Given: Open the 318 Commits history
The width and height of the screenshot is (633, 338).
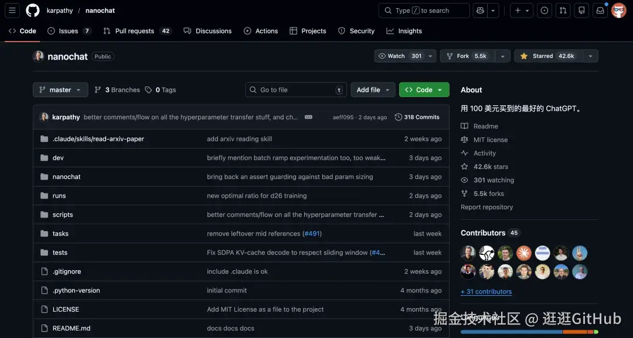Looking at the screenshot, I should (417, 117).
